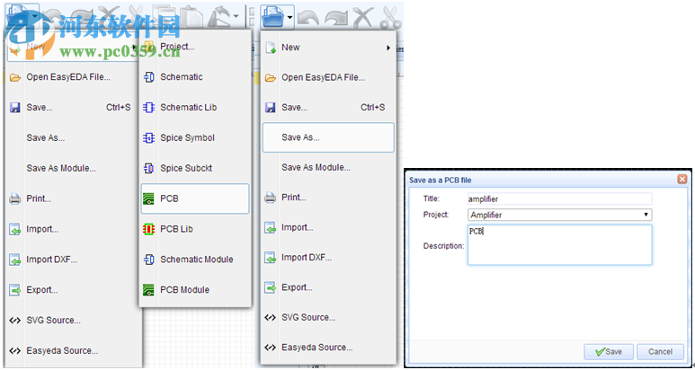The image size is (695, 370).
Task: Click Import... in the left menu
Action: [x=73, y=229]
